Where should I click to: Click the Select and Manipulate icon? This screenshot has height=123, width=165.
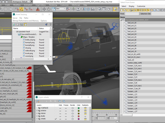tap(74, 9)
